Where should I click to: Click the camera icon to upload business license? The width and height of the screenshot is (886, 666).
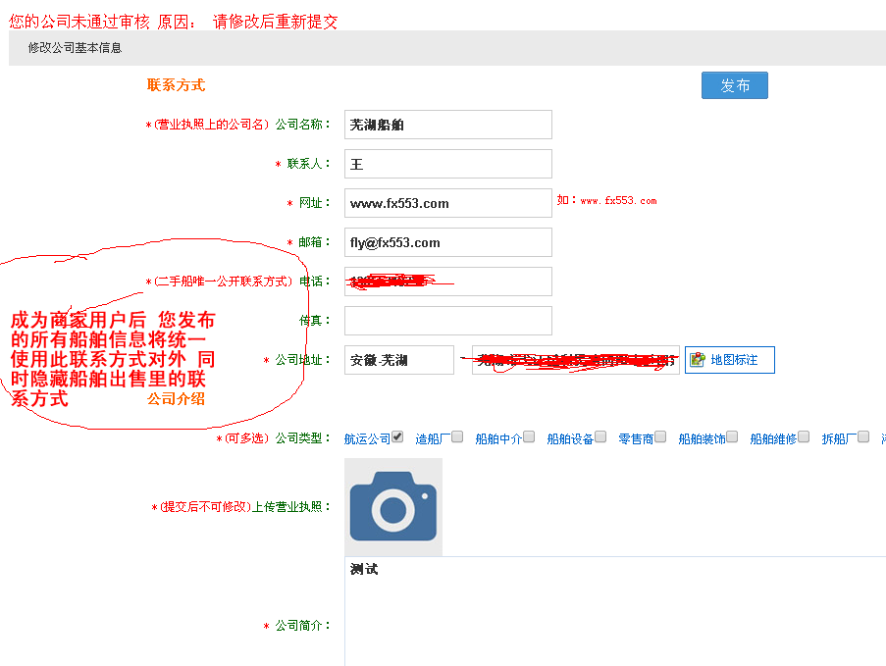point(392,507)
